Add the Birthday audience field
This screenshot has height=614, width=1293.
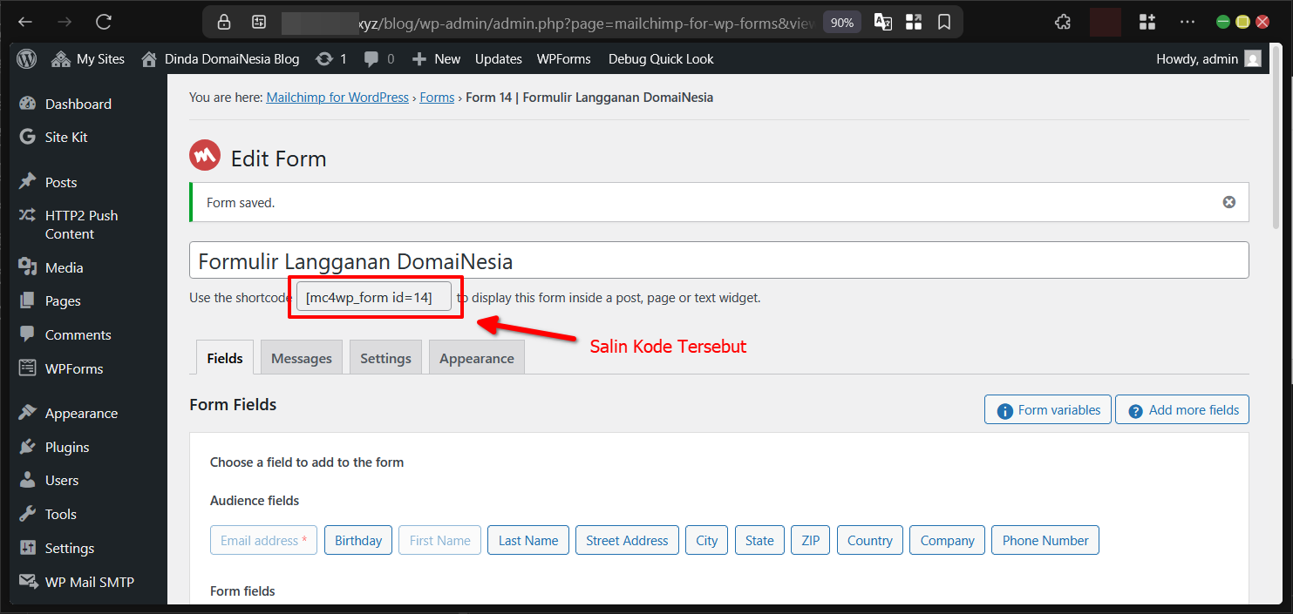357,540
